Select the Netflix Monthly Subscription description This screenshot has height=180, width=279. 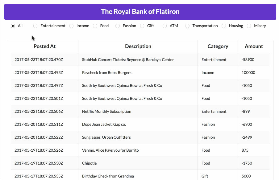106,112
